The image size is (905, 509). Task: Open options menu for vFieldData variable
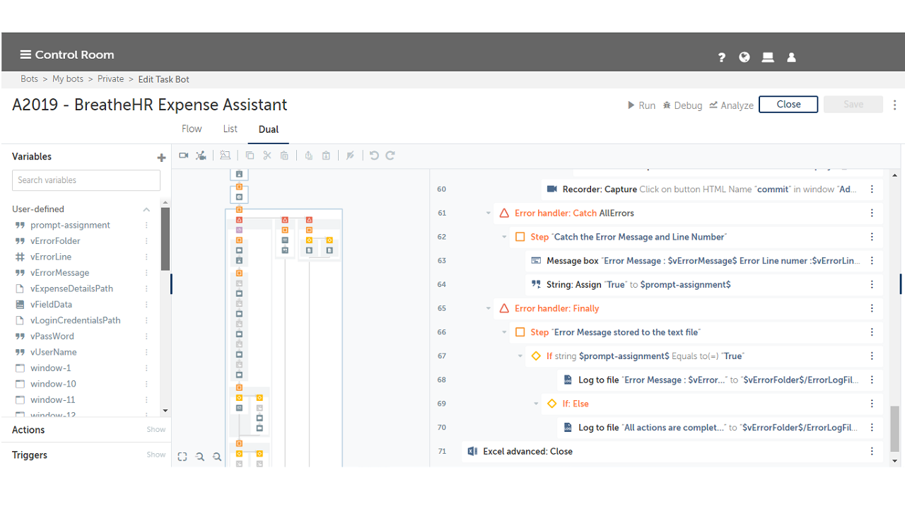(147, 305)
